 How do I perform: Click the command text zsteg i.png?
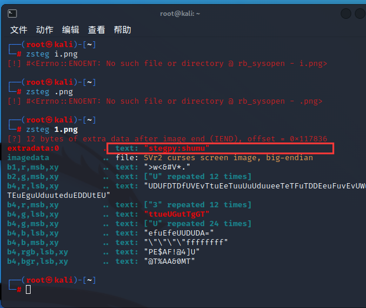tap(52, 54)
